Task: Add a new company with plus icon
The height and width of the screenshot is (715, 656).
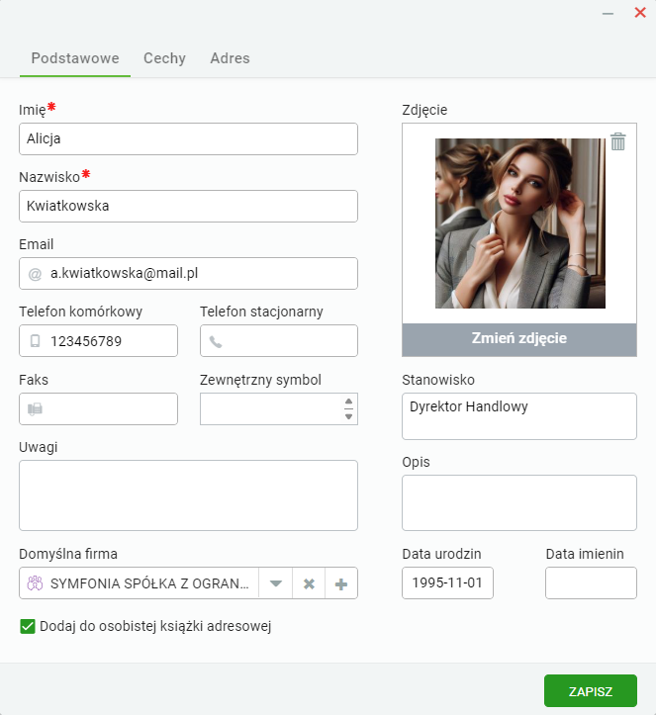Action: (x=341, y=583)
